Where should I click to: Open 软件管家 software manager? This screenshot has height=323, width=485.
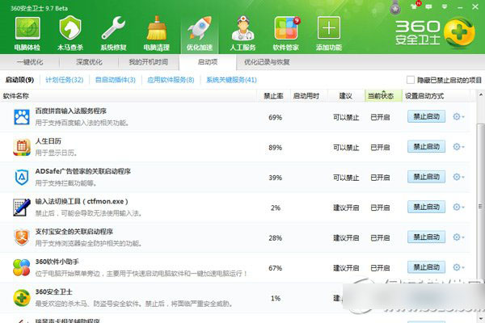pos(286,33)
